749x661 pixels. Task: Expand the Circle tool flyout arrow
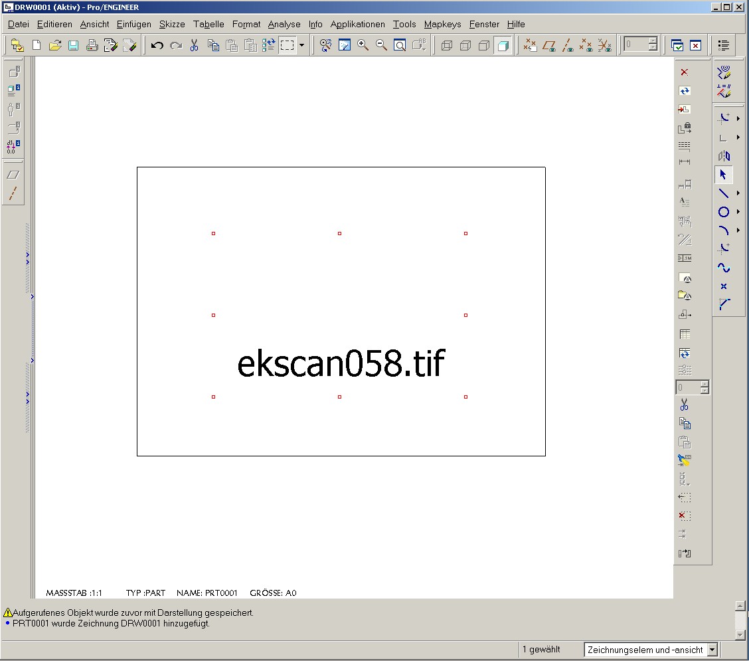coord(738,212)
